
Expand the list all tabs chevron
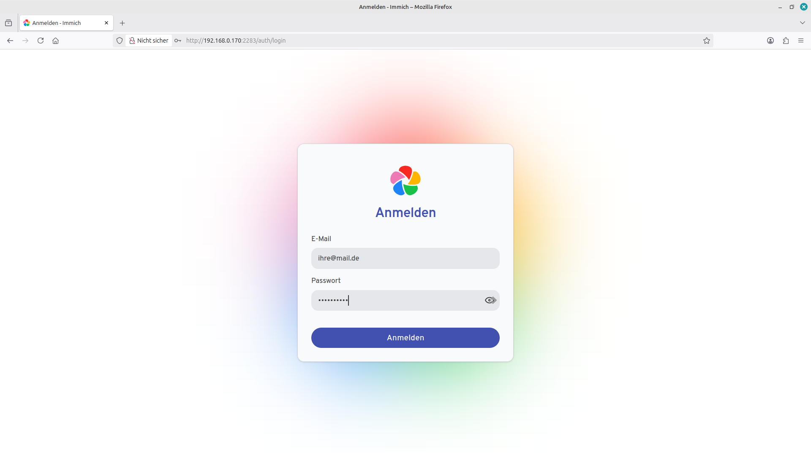pos(803,23)
